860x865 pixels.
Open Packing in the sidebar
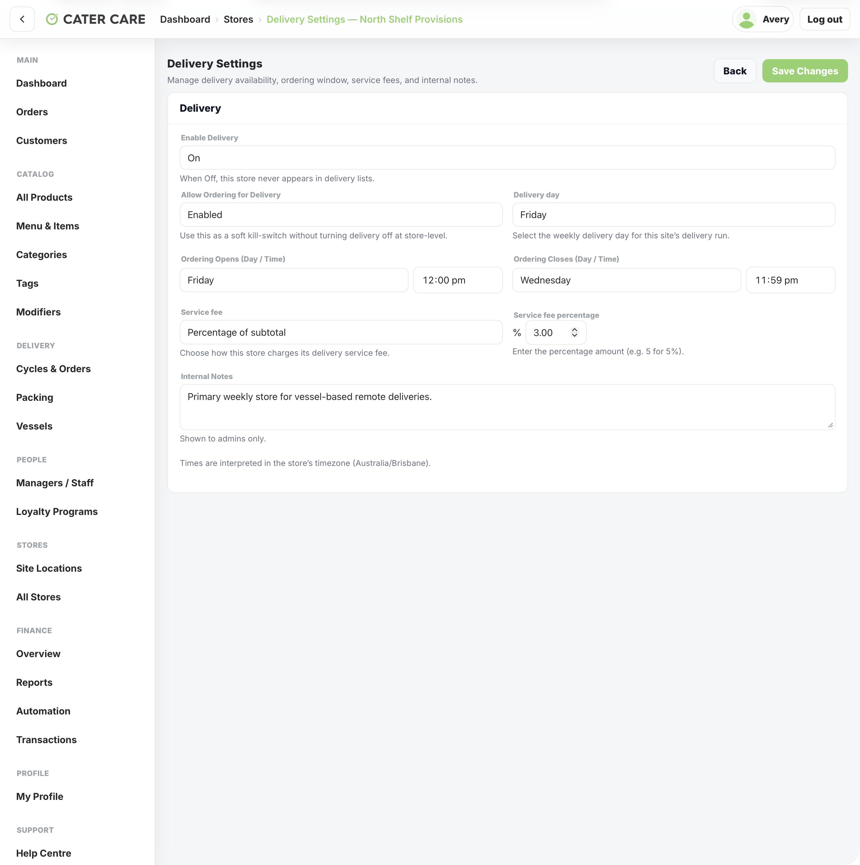34,398
